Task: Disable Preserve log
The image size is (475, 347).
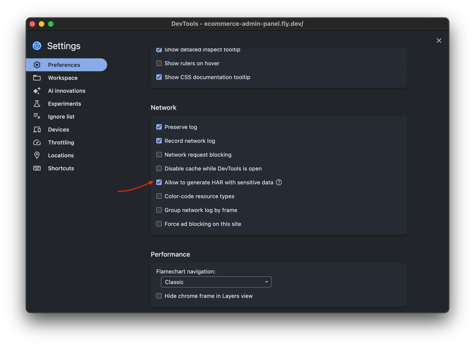Action: point(159,127)
